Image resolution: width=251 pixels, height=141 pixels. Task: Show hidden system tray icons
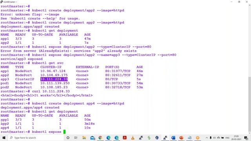pos(207,137)
